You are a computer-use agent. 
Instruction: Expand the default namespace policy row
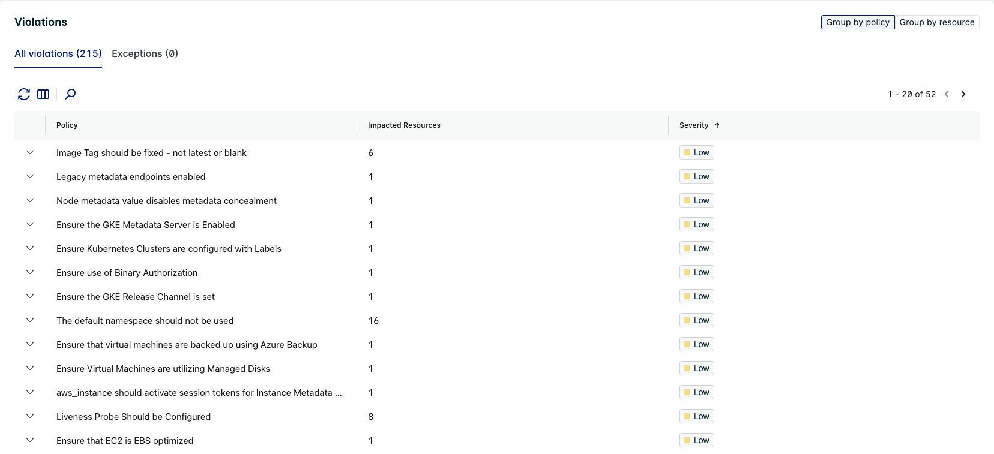click(x=30, y=320)
